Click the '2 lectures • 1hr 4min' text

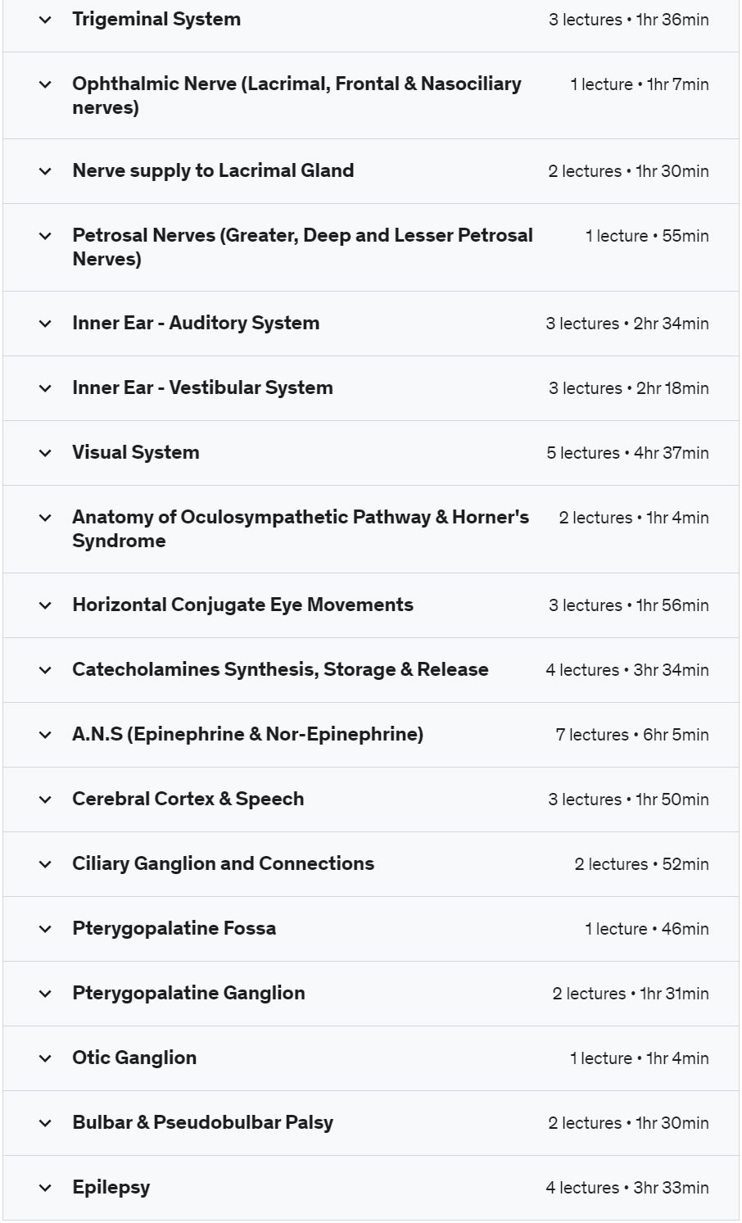[634, 518]
